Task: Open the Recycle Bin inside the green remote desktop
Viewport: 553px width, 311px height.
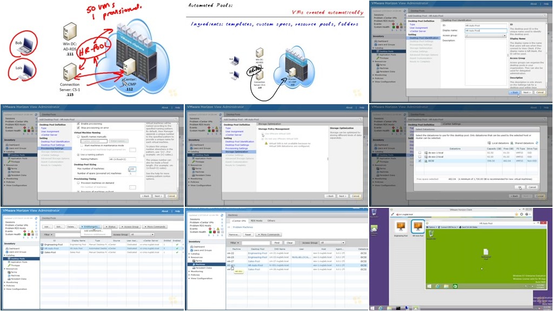Action: point(431,234)
